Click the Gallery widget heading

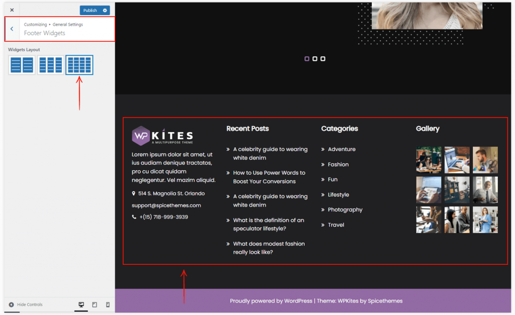pos(427,129)
